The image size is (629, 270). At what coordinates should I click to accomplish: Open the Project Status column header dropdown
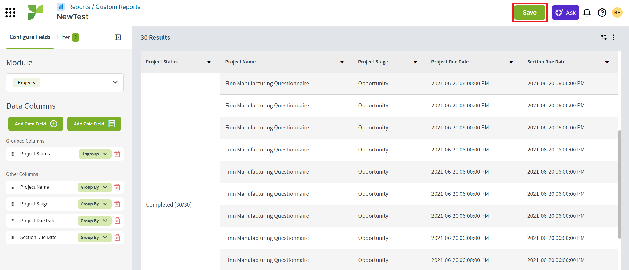click(x=209, y=62)
